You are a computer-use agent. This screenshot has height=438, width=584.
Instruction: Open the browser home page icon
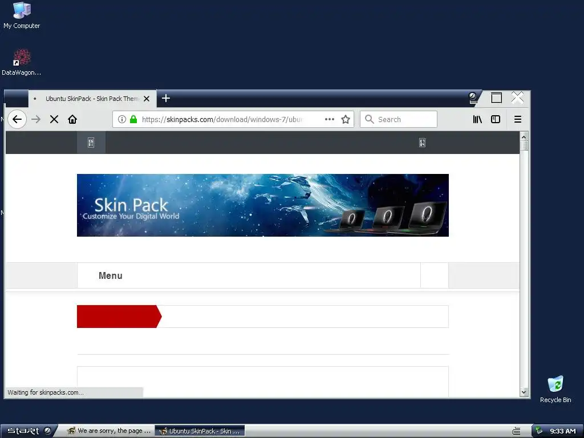click(x=72, y=119)
